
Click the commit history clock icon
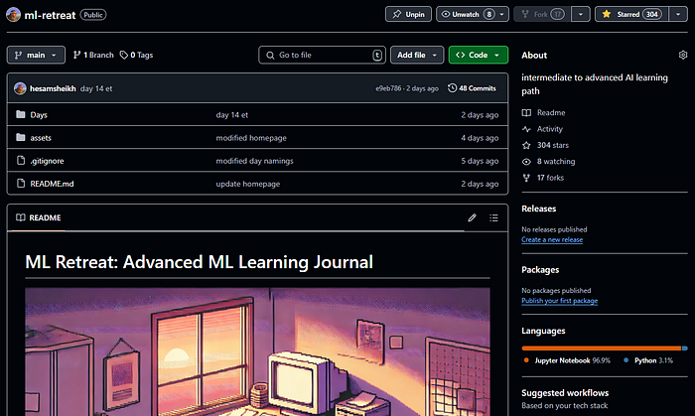click(x=452, y=88)
